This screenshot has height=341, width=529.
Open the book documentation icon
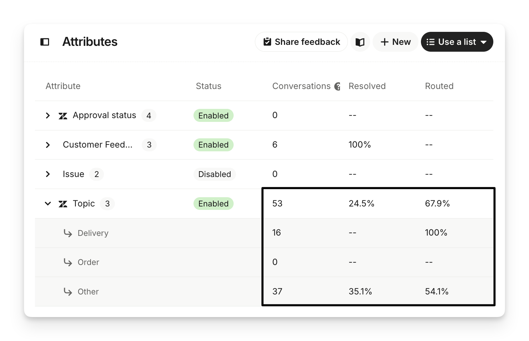(360, 42)
